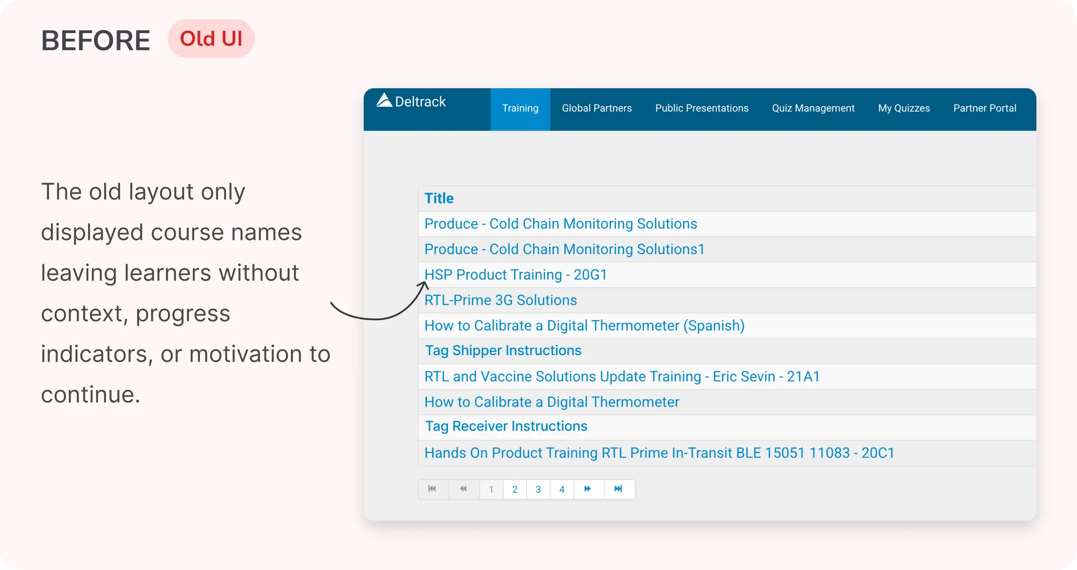The width and height of the screenshot is (1077, 570).
Task: Open How to Calibrate Digital Thermometer (Spanish)
Action: point(584,326)
